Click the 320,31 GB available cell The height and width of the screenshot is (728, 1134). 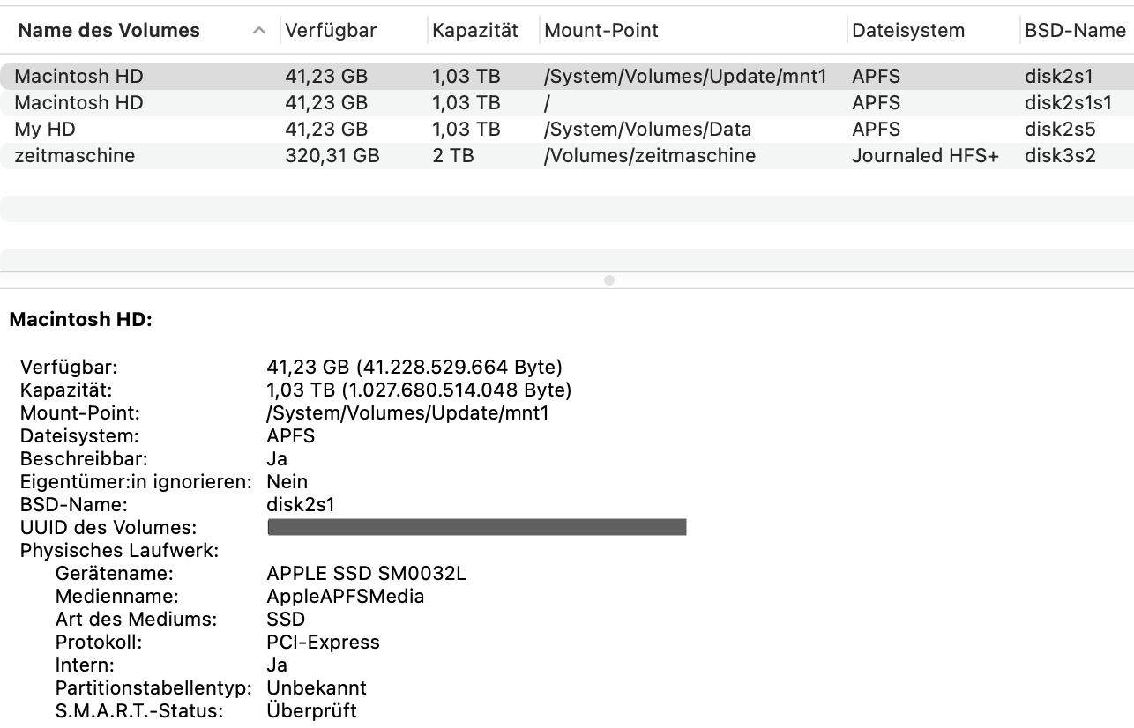tap(332, 156)
